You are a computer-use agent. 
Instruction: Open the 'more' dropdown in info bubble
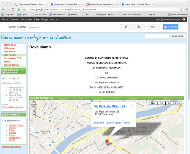[127, 123]
